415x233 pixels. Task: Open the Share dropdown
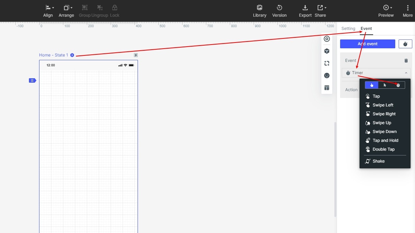point(320,11)
